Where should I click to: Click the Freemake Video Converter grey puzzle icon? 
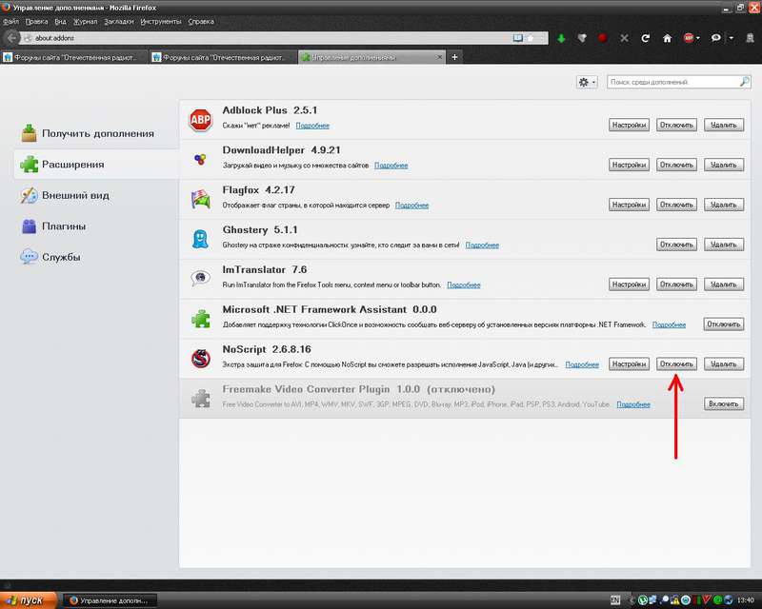point(200,399)
